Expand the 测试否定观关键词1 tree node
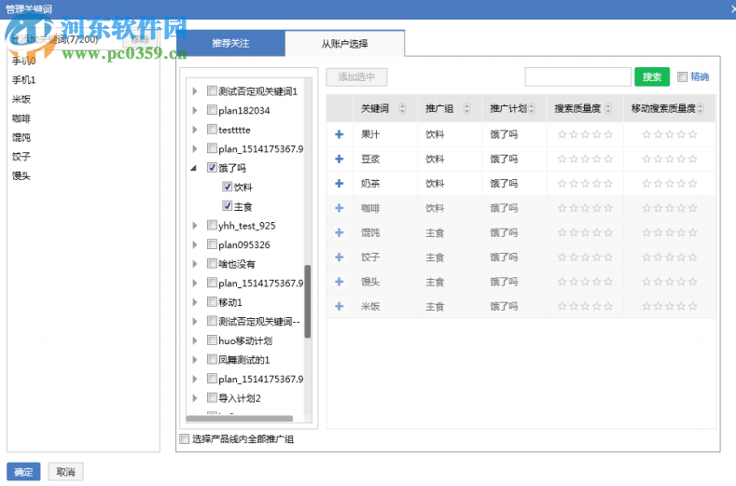The height and width of the screenshot is (486, 736). coord(195,91)
